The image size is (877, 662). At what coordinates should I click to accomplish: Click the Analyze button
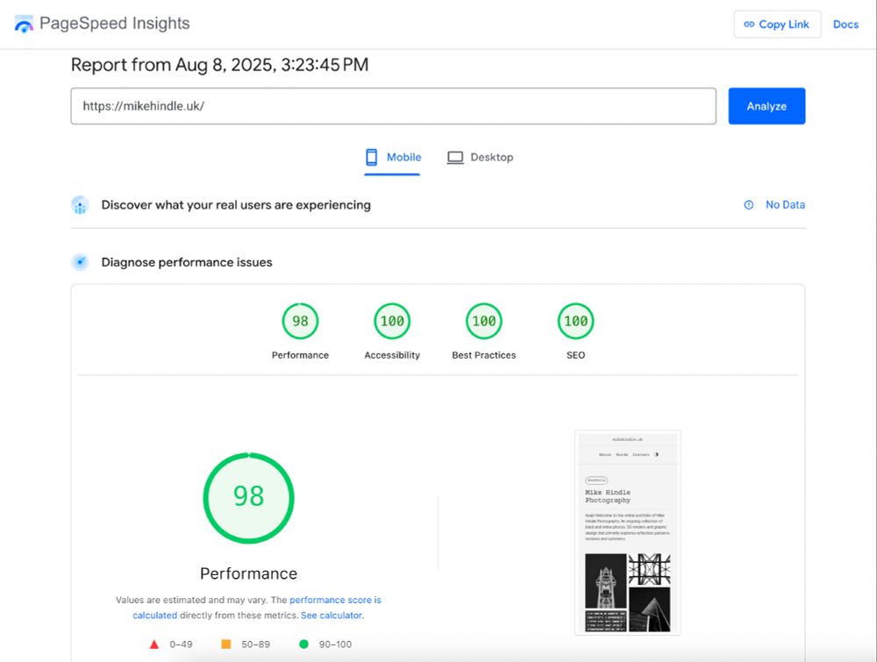point(766,106)
